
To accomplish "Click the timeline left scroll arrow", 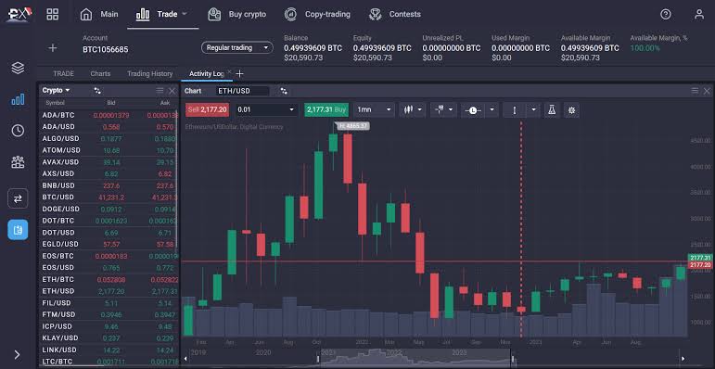I will point(185,359).
